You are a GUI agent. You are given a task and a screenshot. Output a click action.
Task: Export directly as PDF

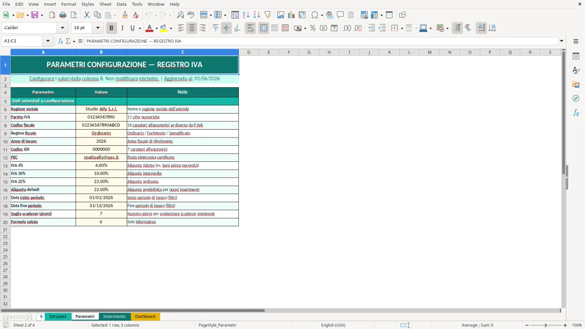(52, 15)
